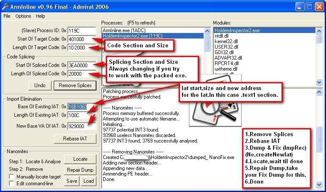326x192 pixels.
Task: Focus Base Of Existing IAT field
Action: 82,107
